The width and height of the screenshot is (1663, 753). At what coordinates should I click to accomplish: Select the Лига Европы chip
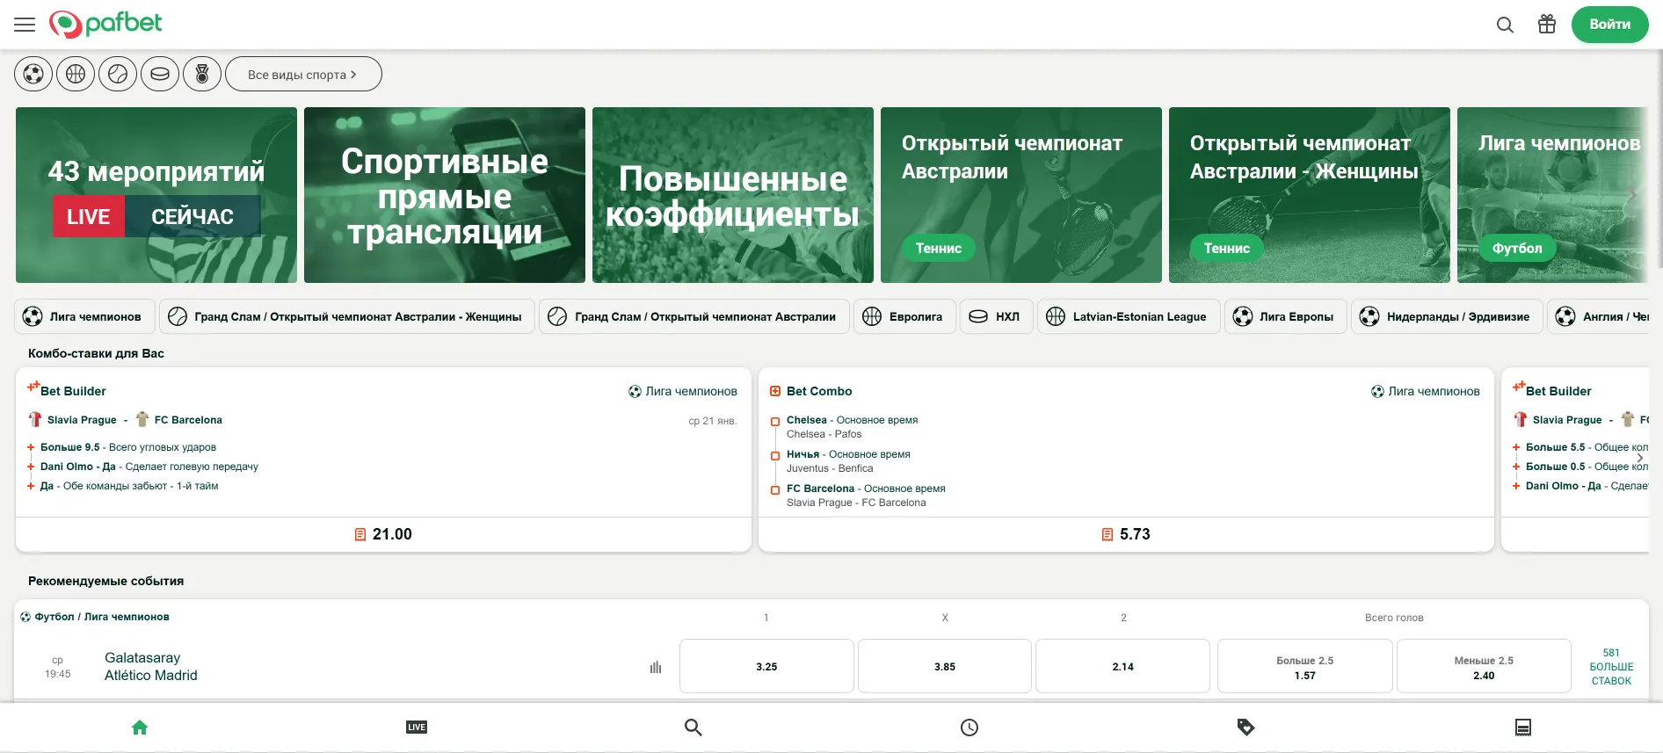click(1285, 316)
